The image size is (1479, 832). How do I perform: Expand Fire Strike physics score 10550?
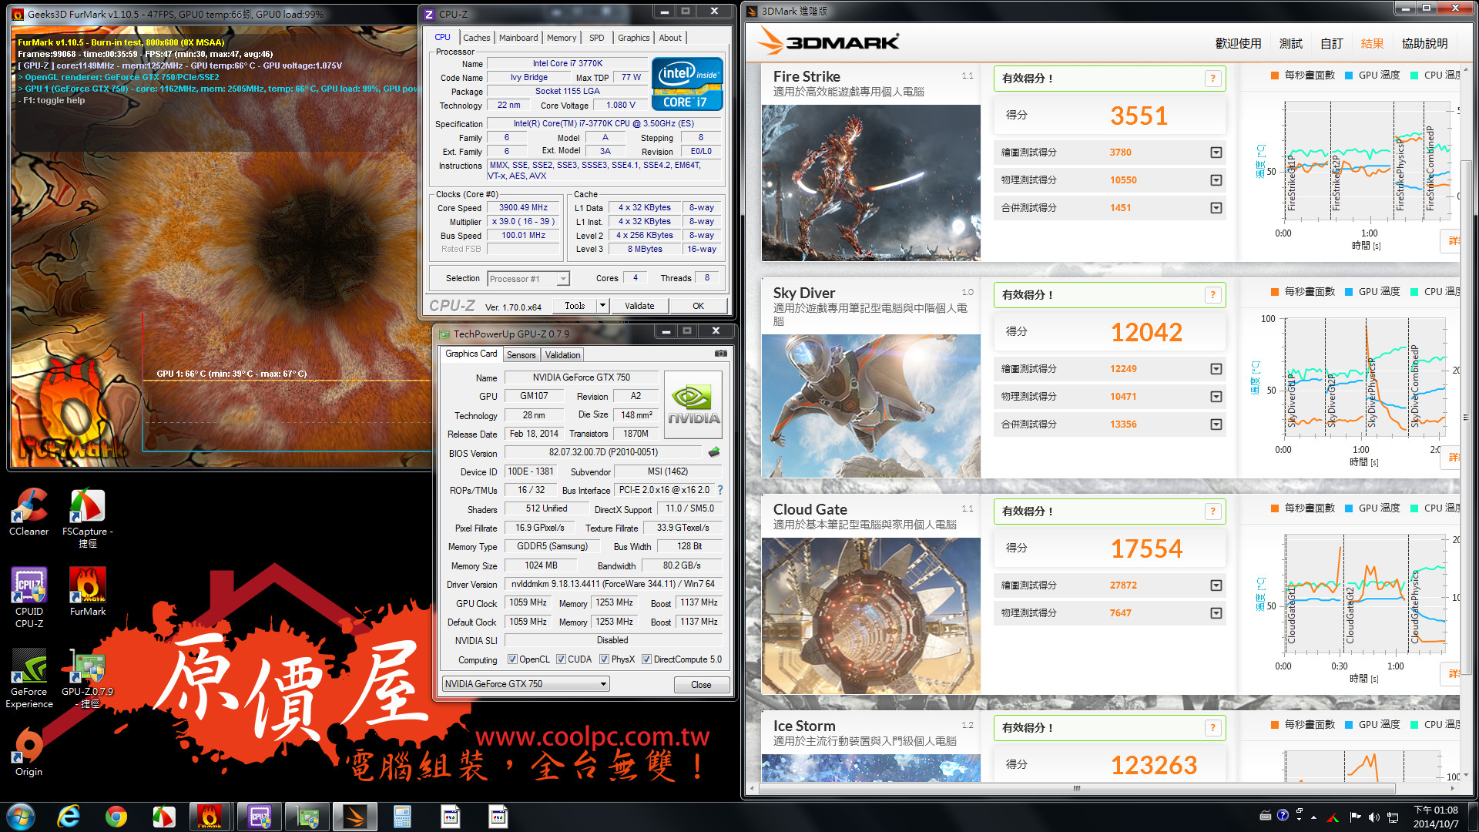[x=1216, y=180]
